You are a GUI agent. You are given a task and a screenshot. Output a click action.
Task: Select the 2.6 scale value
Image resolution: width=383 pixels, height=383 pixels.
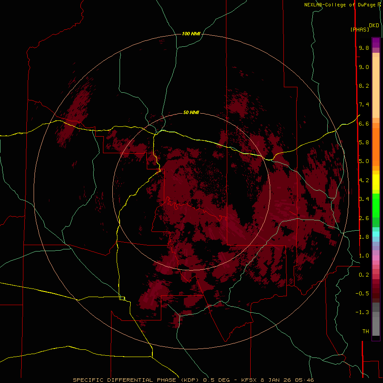(364, 218)
